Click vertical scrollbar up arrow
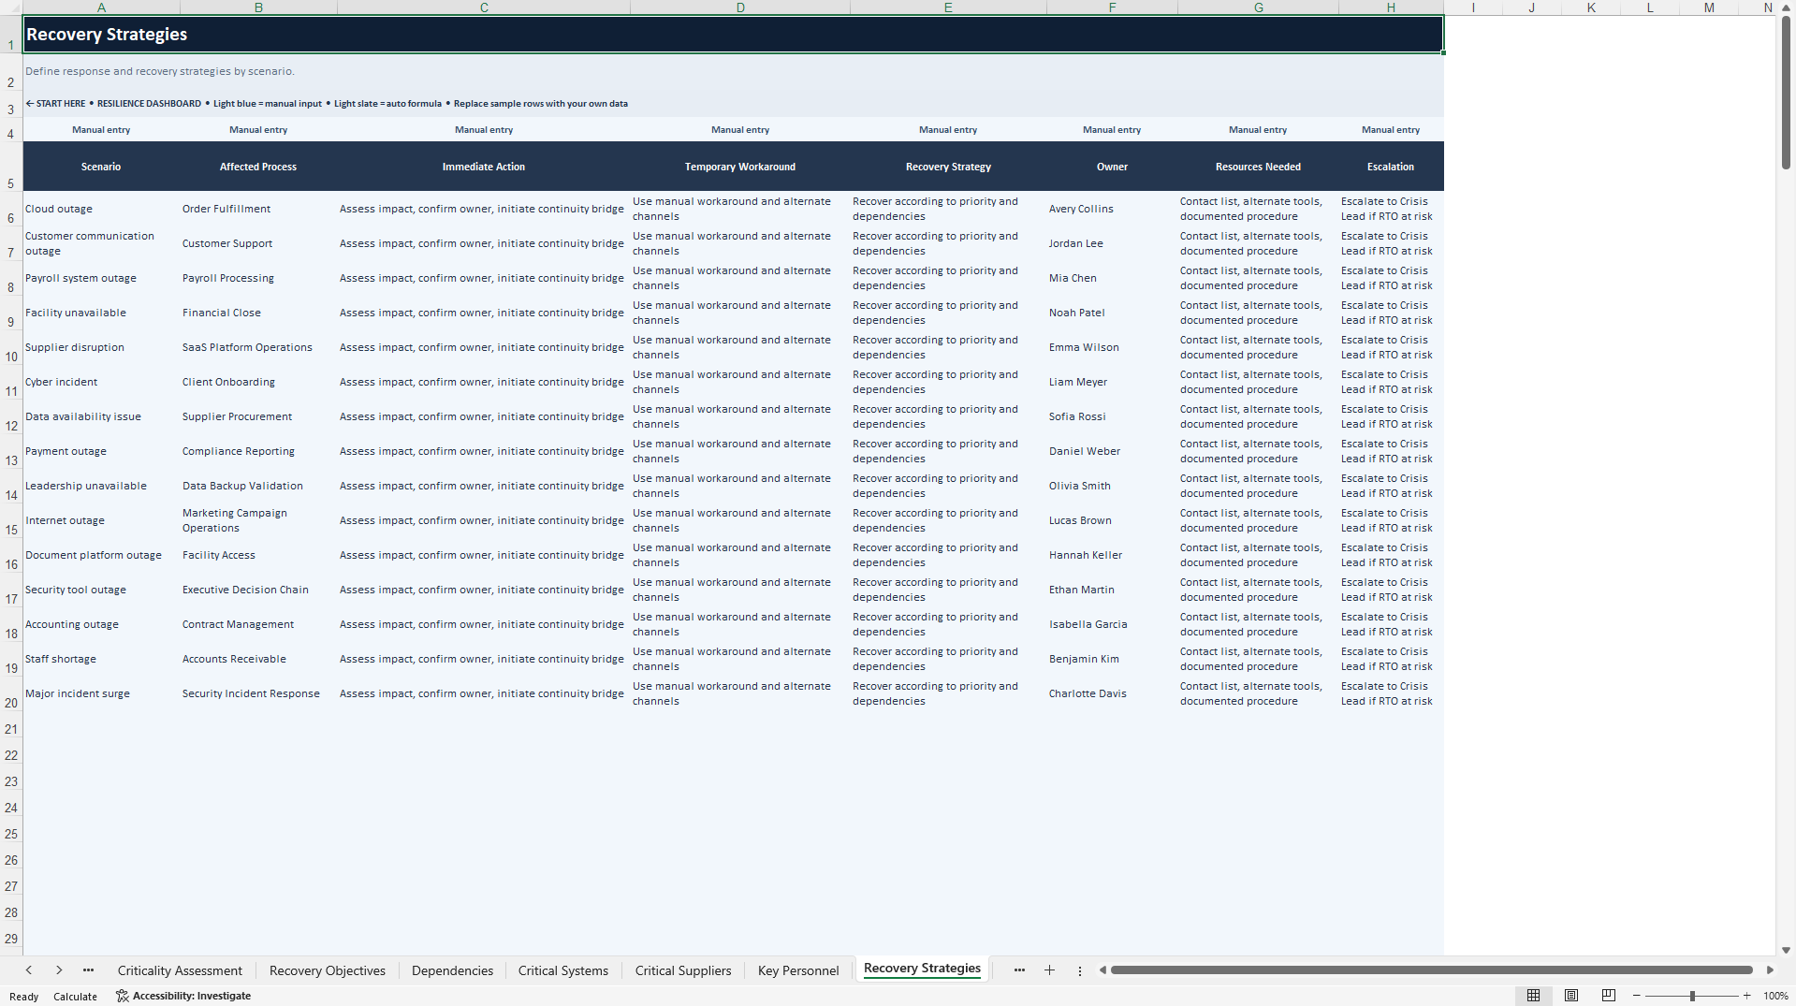1796x1006 pixels. (x=1786, y=7)
